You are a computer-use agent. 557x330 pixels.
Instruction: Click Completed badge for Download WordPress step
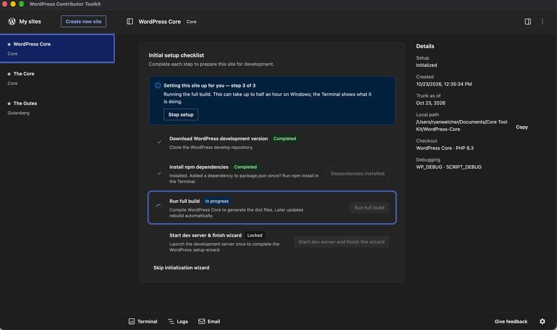pyautogui.click(x=284, y=139)
